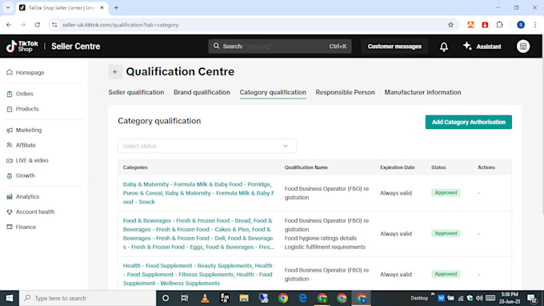The image size is (544, 306).
Task: Open the notifications bell
Action: click(444, 46)
